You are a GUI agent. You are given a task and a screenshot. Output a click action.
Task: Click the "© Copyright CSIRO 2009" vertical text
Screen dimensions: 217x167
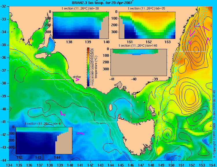(214, 141)
